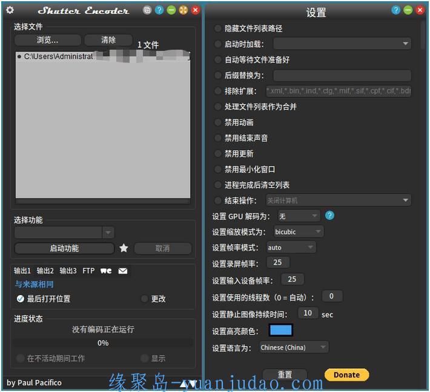This screenshot has width=430, height=392.
Task: Toggle 在不活动期间工作 option
Action: click(x=21, y=358)
